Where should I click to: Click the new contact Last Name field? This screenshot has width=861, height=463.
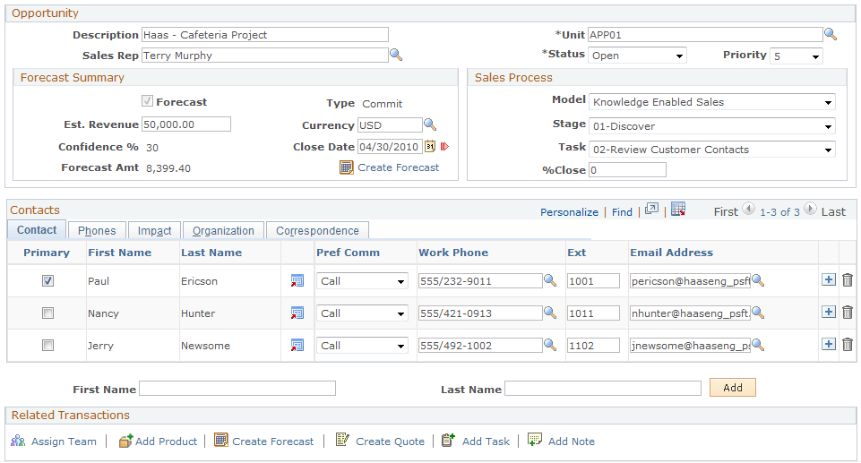coord(603,389)
